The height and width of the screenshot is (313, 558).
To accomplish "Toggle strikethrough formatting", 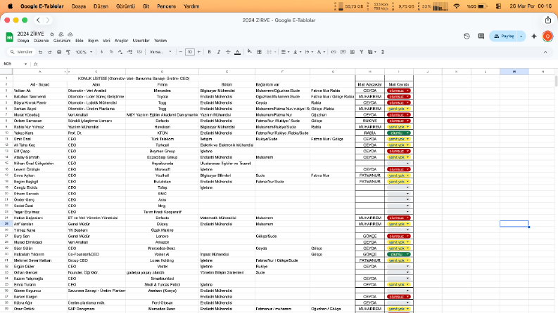I will pos(228,52).
